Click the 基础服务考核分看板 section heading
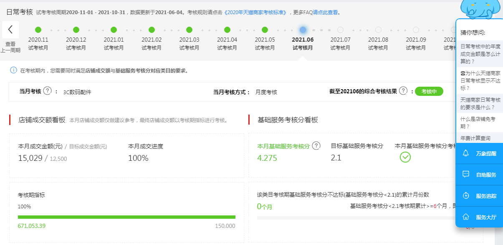 pyautogui.click(x=288, y=120)
